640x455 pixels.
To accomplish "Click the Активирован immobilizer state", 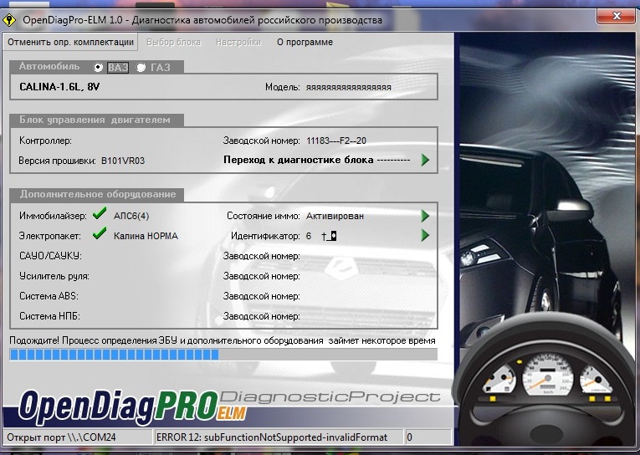I will point(335,216).
